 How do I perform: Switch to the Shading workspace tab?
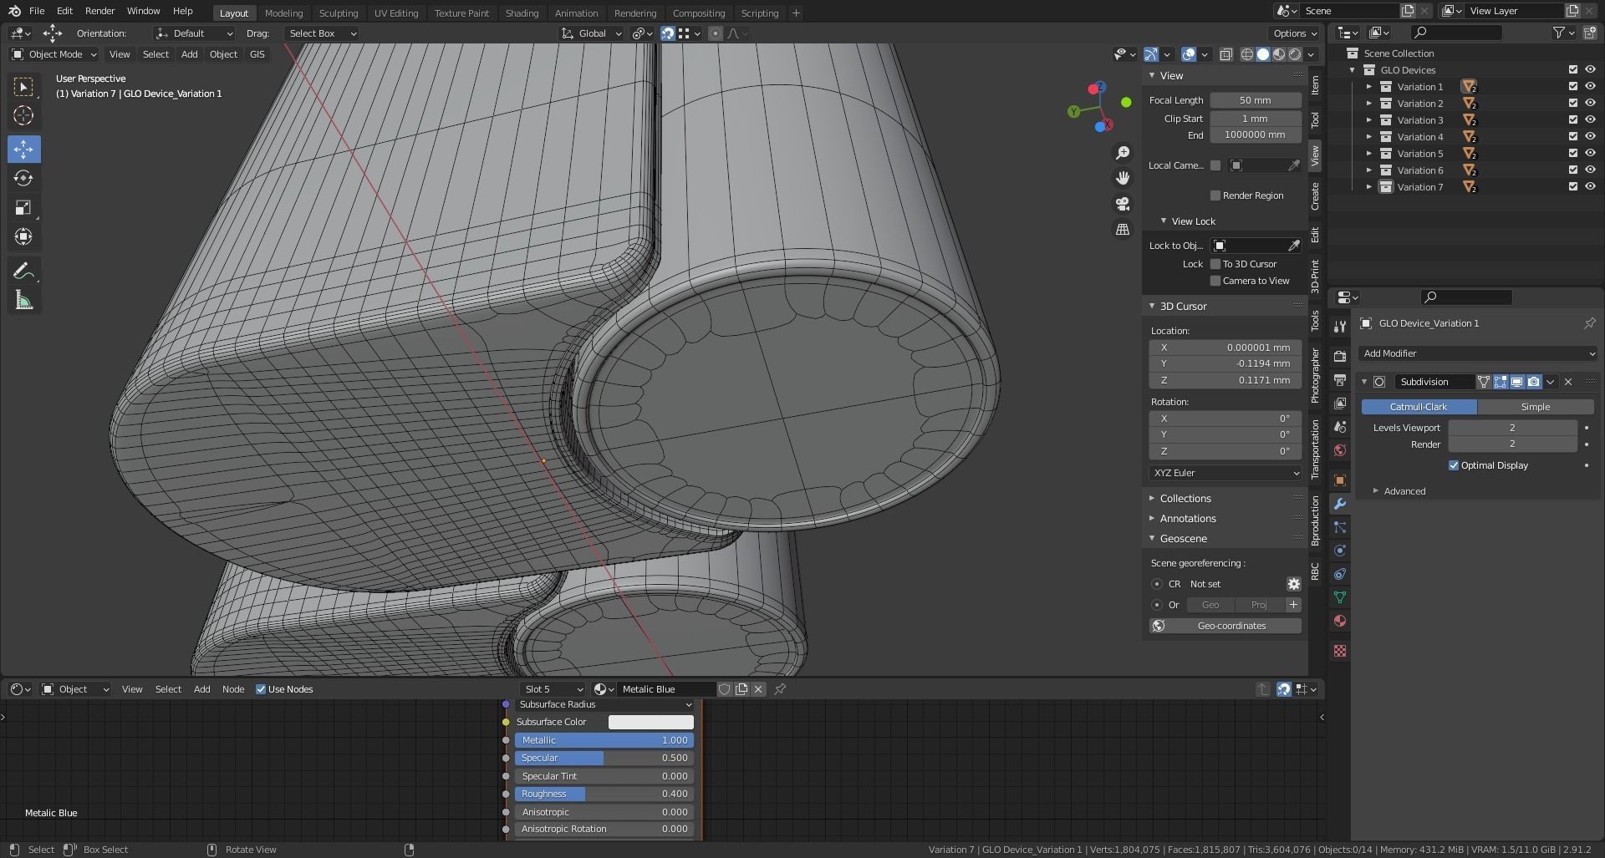(522, 13)
